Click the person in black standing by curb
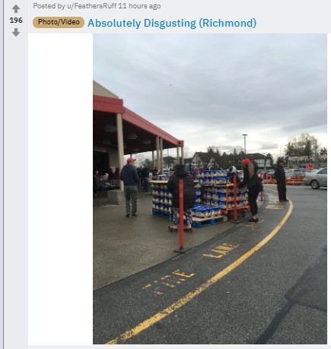This screenshot has width=331, height=349. 281,180
